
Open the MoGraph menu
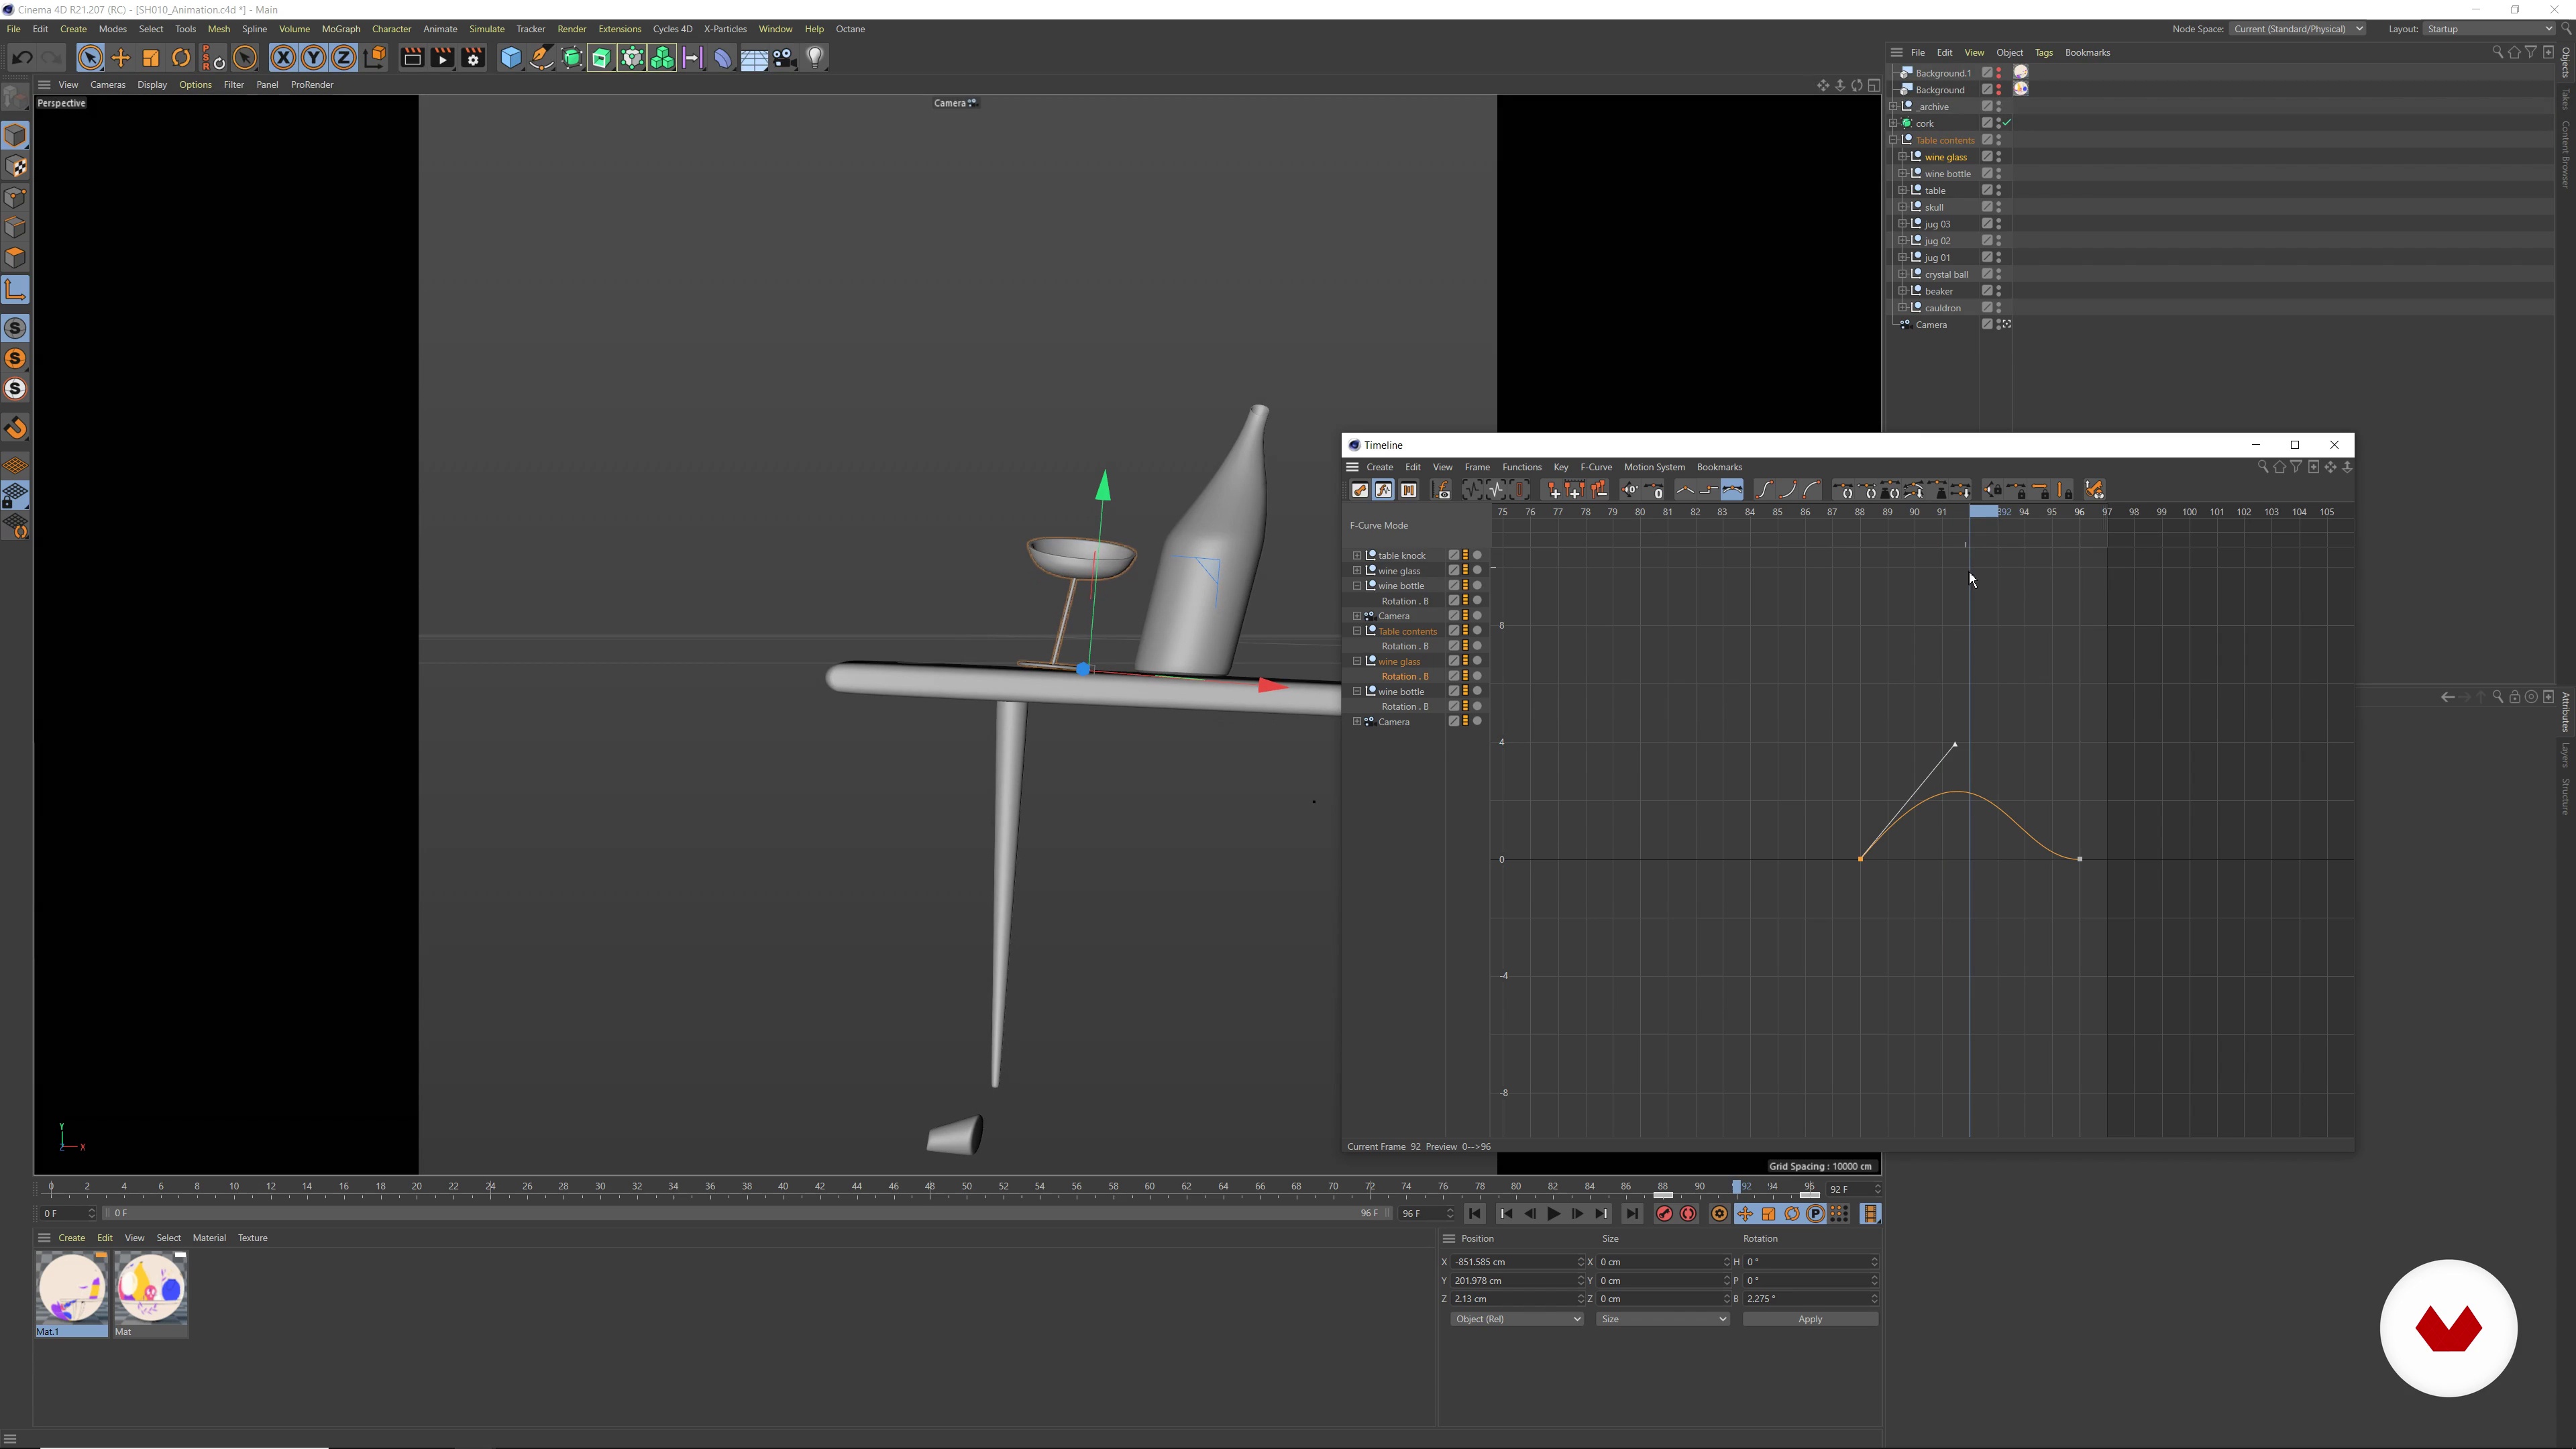[x=340, y=29]
